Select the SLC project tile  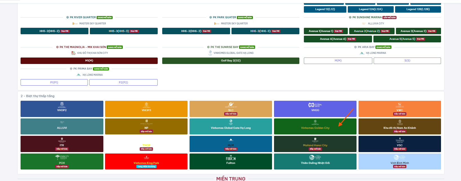231,109
